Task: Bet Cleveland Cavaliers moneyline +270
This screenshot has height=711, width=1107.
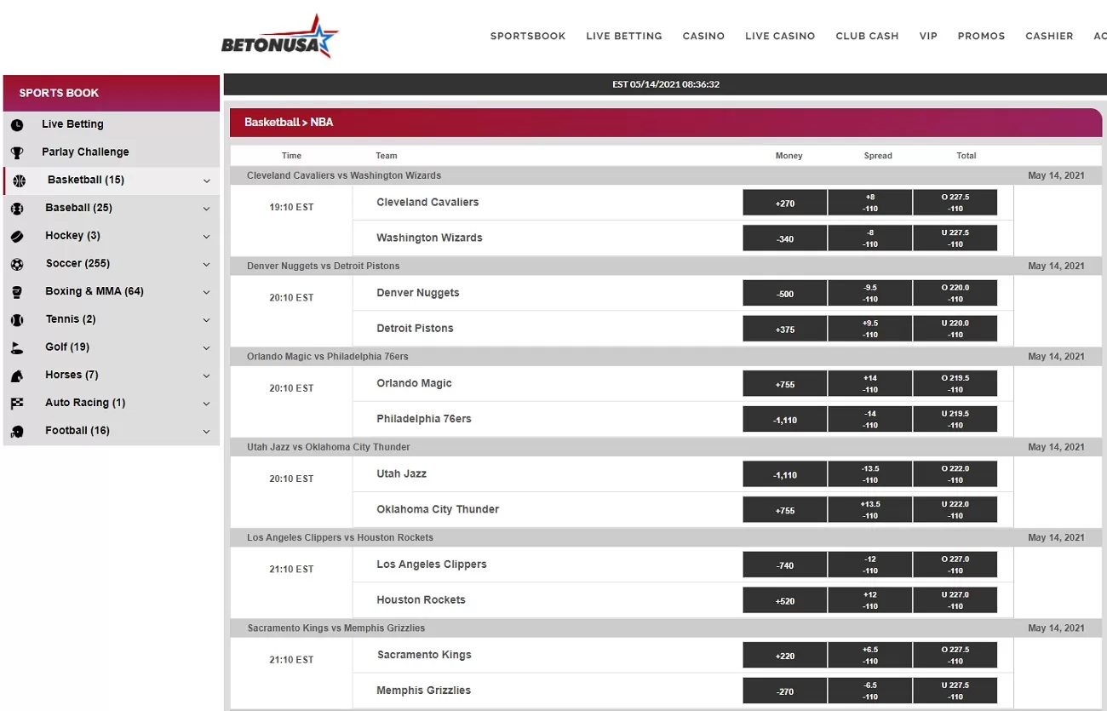Action: tap(785, 203)
